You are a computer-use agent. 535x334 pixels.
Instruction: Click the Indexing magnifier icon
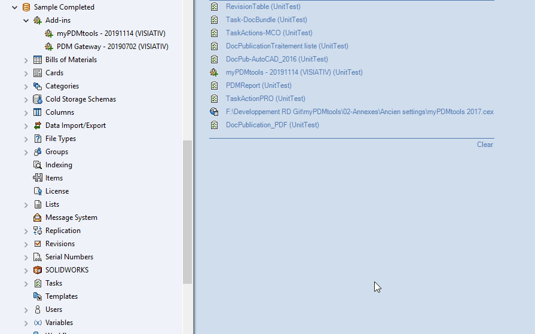coord(38,165)
